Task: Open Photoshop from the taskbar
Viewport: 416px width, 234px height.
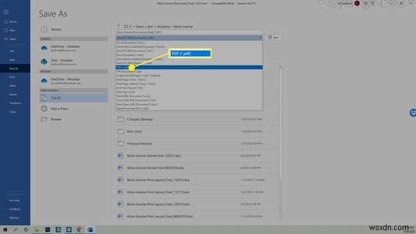Action: [x=47, y=230]
